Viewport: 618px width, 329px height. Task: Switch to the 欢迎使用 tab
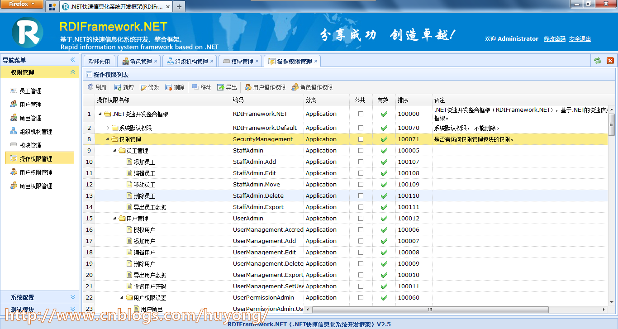(99, 61)
